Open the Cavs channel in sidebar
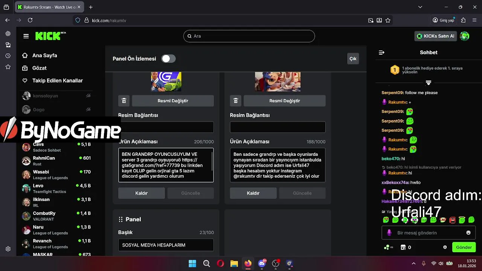Screen dimensions: 482x271 (x=56, y=147)
